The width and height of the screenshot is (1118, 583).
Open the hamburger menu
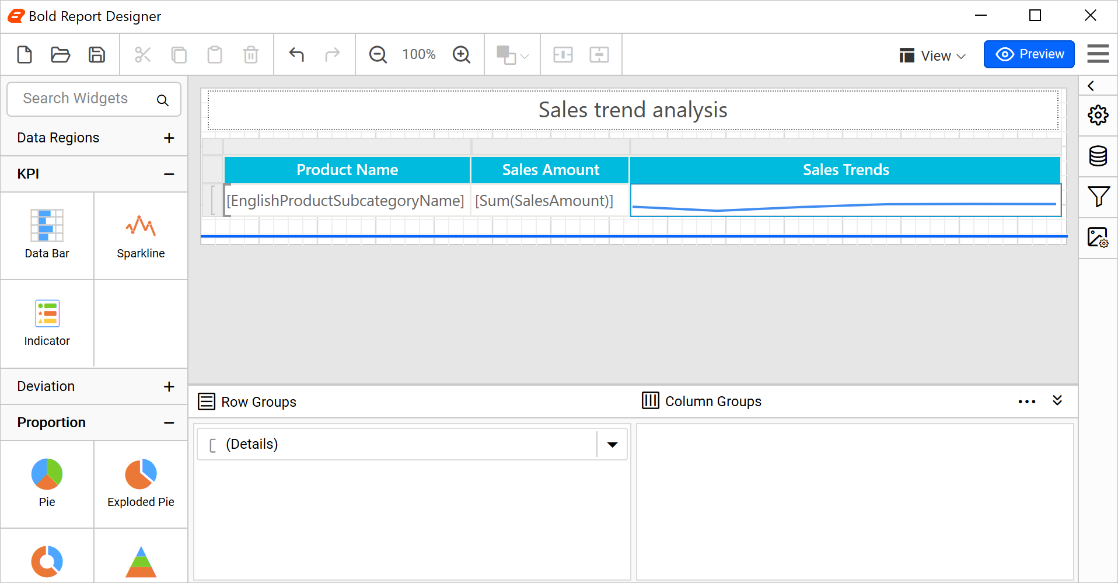click(1098, 54)
